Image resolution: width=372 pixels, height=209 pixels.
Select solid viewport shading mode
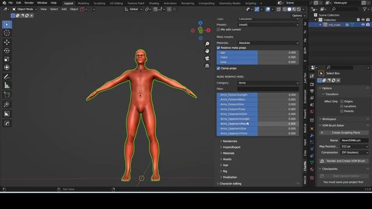[289, 9]
